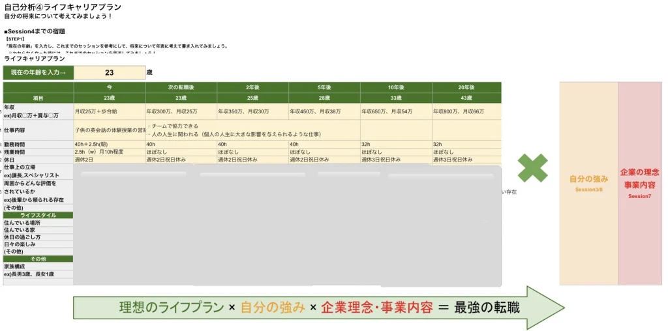Screen dimensions: 668x331
Task: Click the 2.5h（w）月10h程度 overtime cell
Action: point(109,152)
